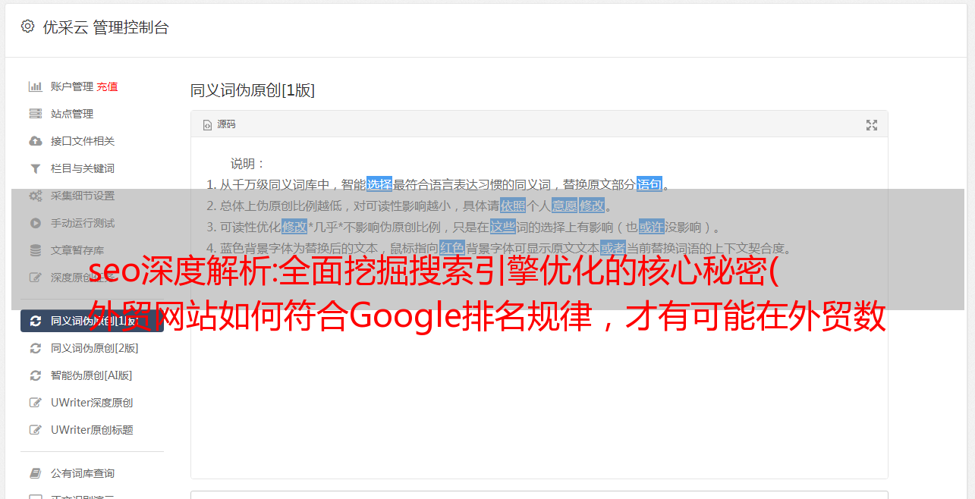This screenshot has width=975, height=499.
Task: Click the 手动运行测试 play icon
Action: [35, 223]
